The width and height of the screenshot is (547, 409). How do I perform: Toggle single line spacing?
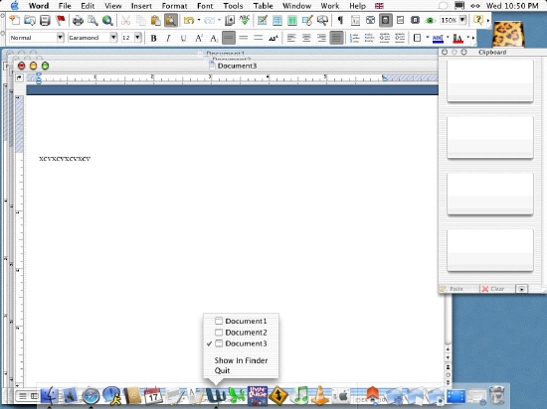(x=229, y=38)
